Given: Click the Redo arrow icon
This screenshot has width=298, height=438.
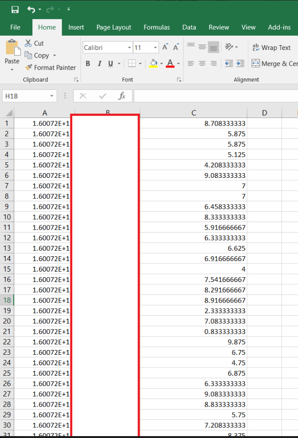Looking at the screenshot, I should click(50, 10).
